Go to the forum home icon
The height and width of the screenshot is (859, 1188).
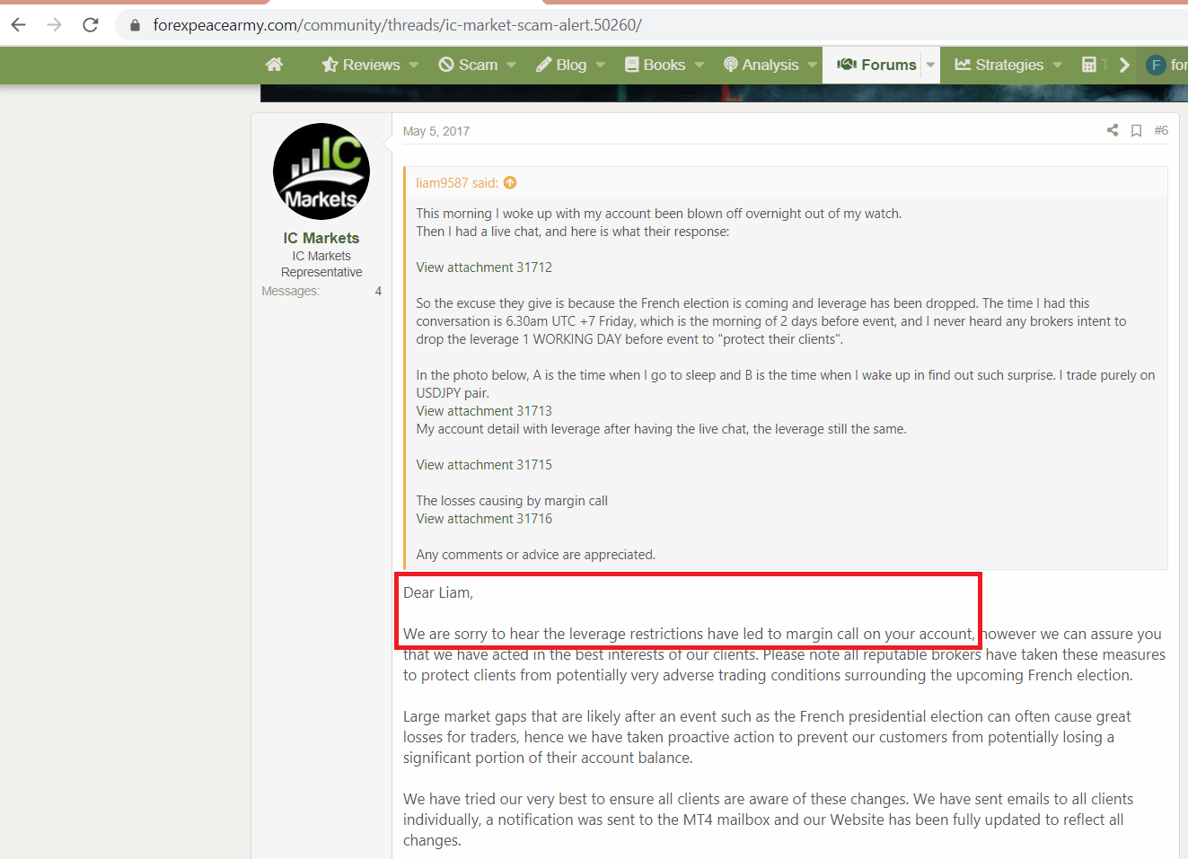[275, 65]
